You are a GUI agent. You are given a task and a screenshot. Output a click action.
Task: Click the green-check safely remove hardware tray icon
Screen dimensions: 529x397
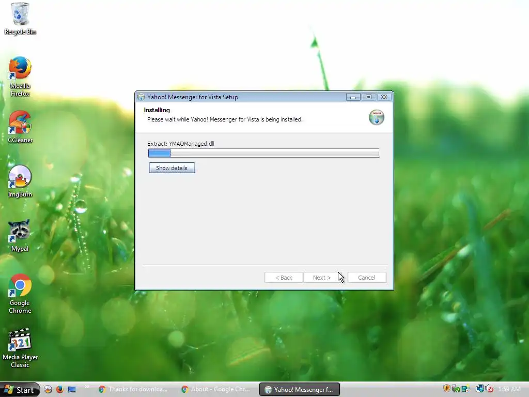(x=456, y=389)
